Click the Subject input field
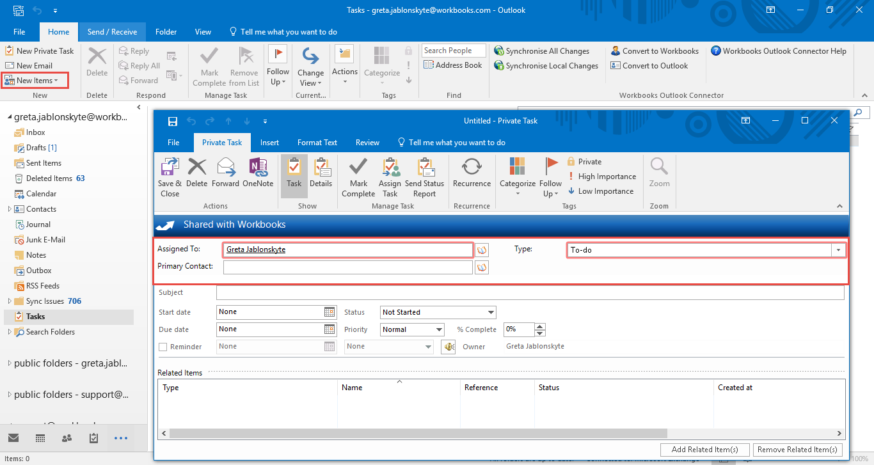Screen dimensions: 874x465 530,293
